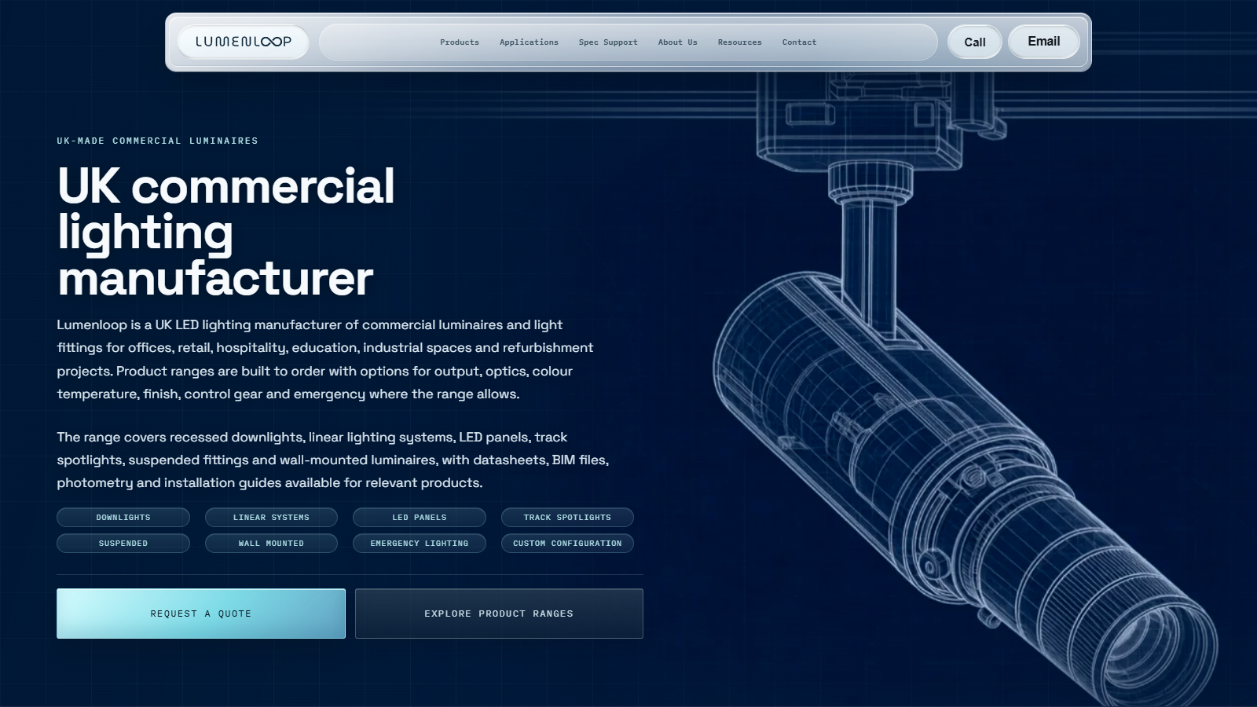Screen dimensions: 1257x707
Task: Open the LED Panels tag
Action: [x=420, y=518]
